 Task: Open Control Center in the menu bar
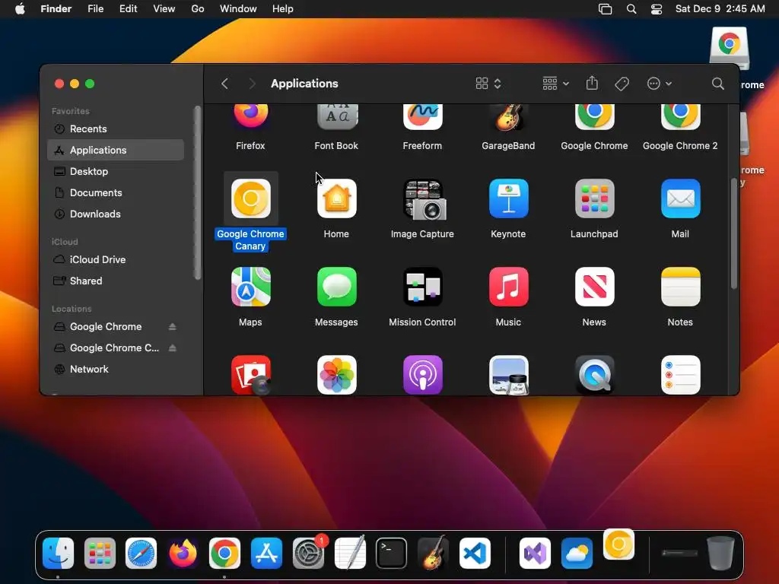[x=657, y=9]
